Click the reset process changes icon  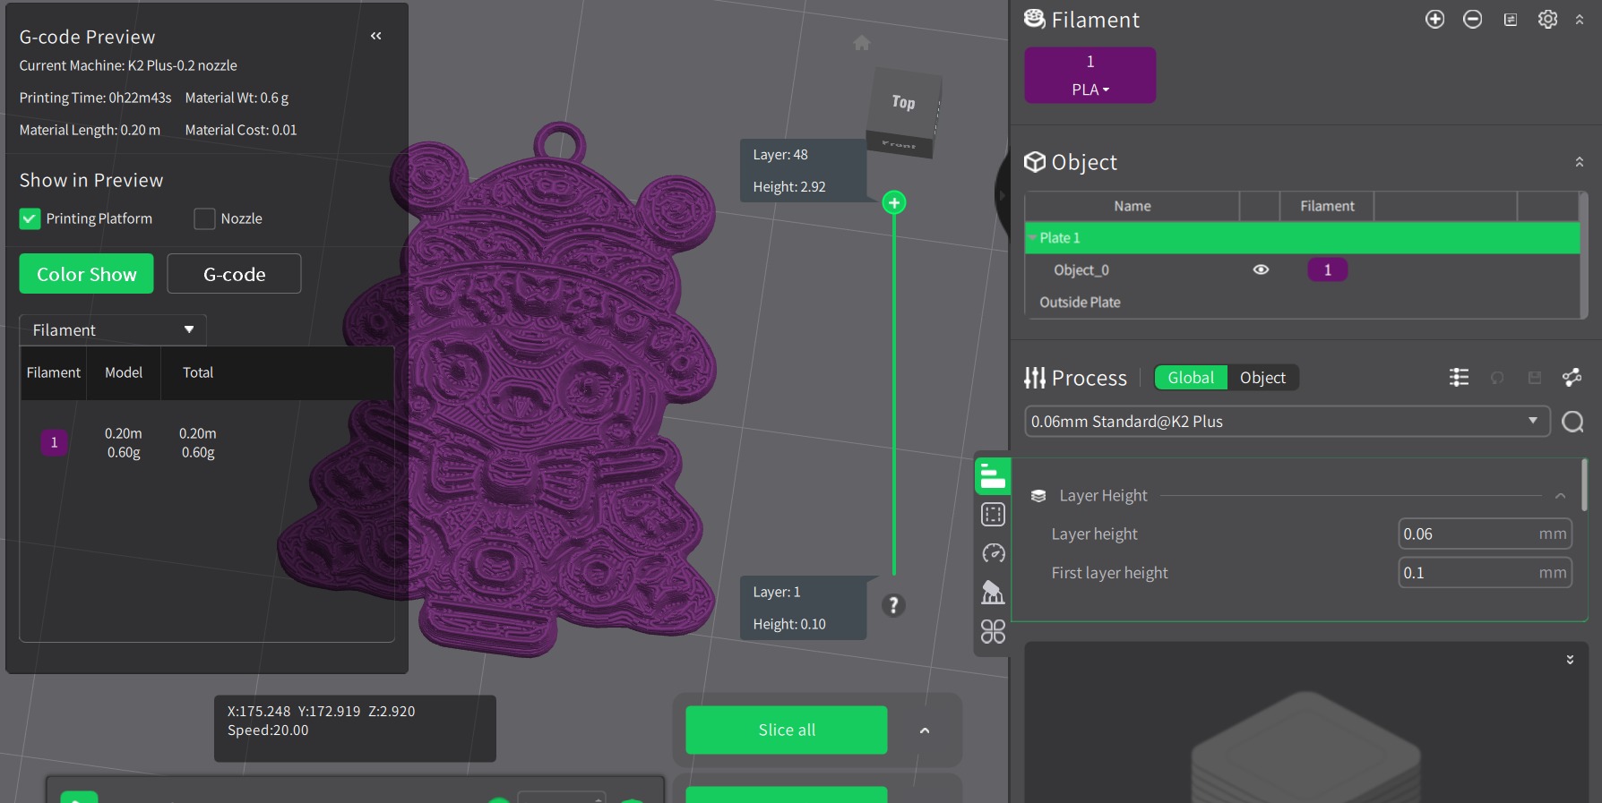1497,378
